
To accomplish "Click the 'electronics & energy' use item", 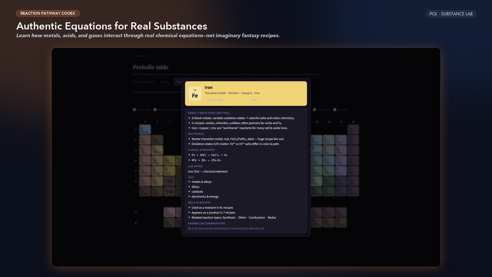I will 205,197.
